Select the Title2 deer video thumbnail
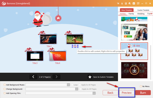The height and width of the screenshot is (98, 153). [75, 39]
